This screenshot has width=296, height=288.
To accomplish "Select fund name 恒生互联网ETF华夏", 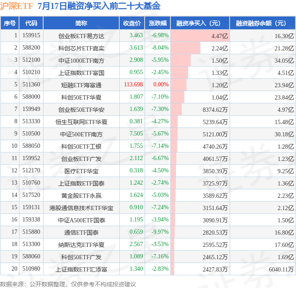I will pyautogui.click(x=81, y=122).
